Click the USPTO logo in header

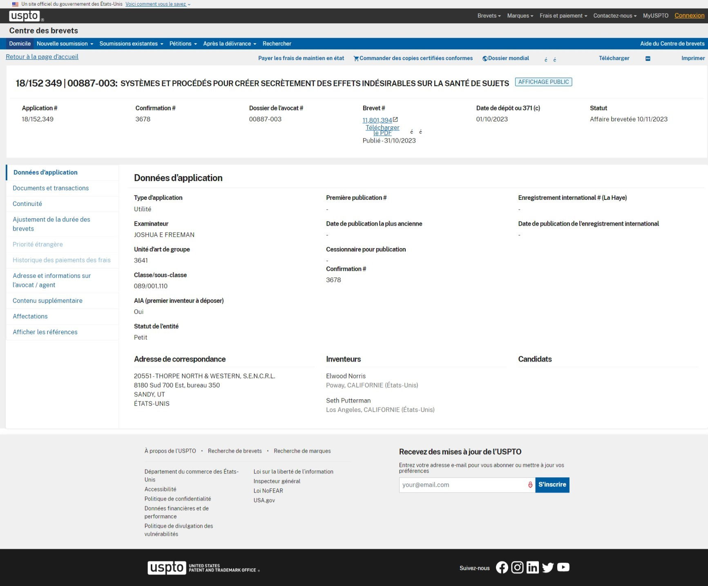(x=25, y=16)
